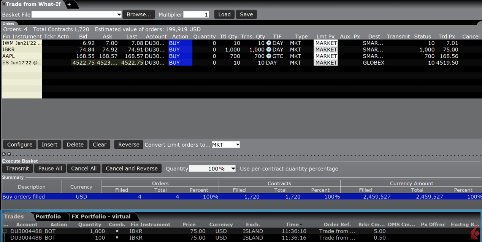Click the Browse... button
The image size is (482, 242).
coord(138,14)
